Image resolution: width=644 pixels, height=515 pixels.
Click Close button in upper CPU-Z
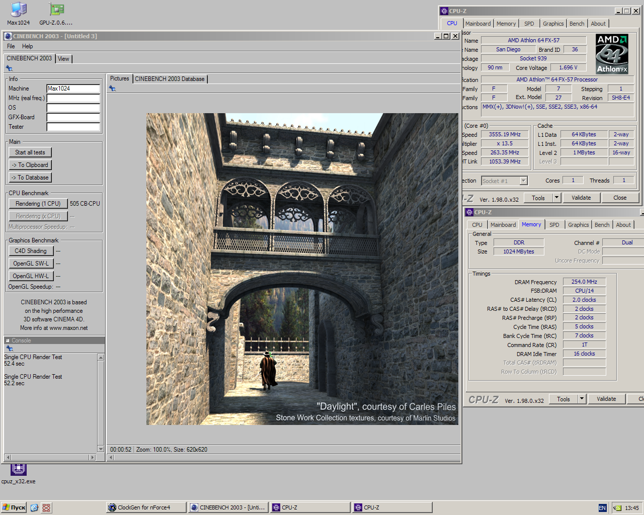point(620,198)
